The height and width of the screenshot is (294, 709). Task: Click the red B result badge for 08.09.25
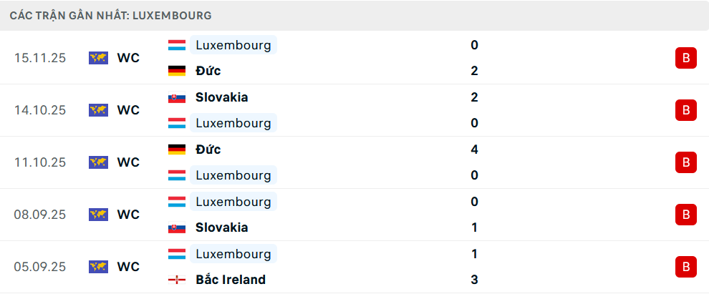pos(685,215)
